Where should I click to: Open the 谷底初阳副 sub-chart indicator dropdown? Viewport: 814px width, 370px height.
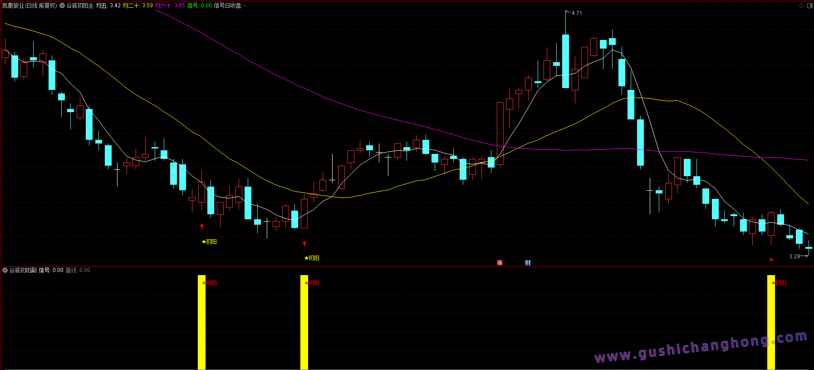(5, 270)
